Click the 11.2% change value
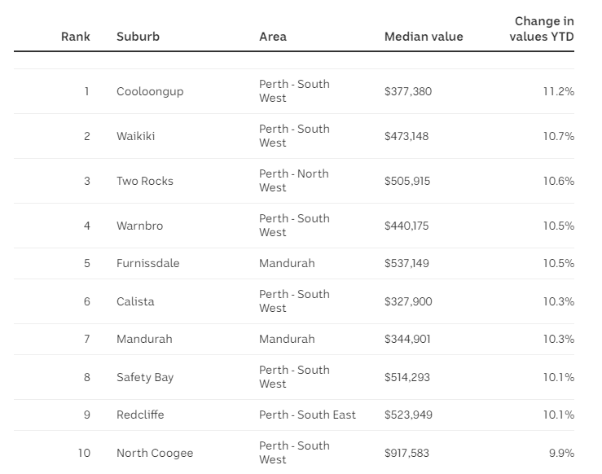The width and height of the screenshot is (602, 474). click(559, 91)
